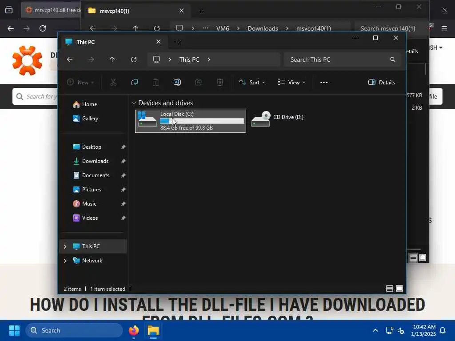Image resolution: width=455 pixels, height=341 pixels.
Task: Reload the browser page
Action: tap(43, 28)
